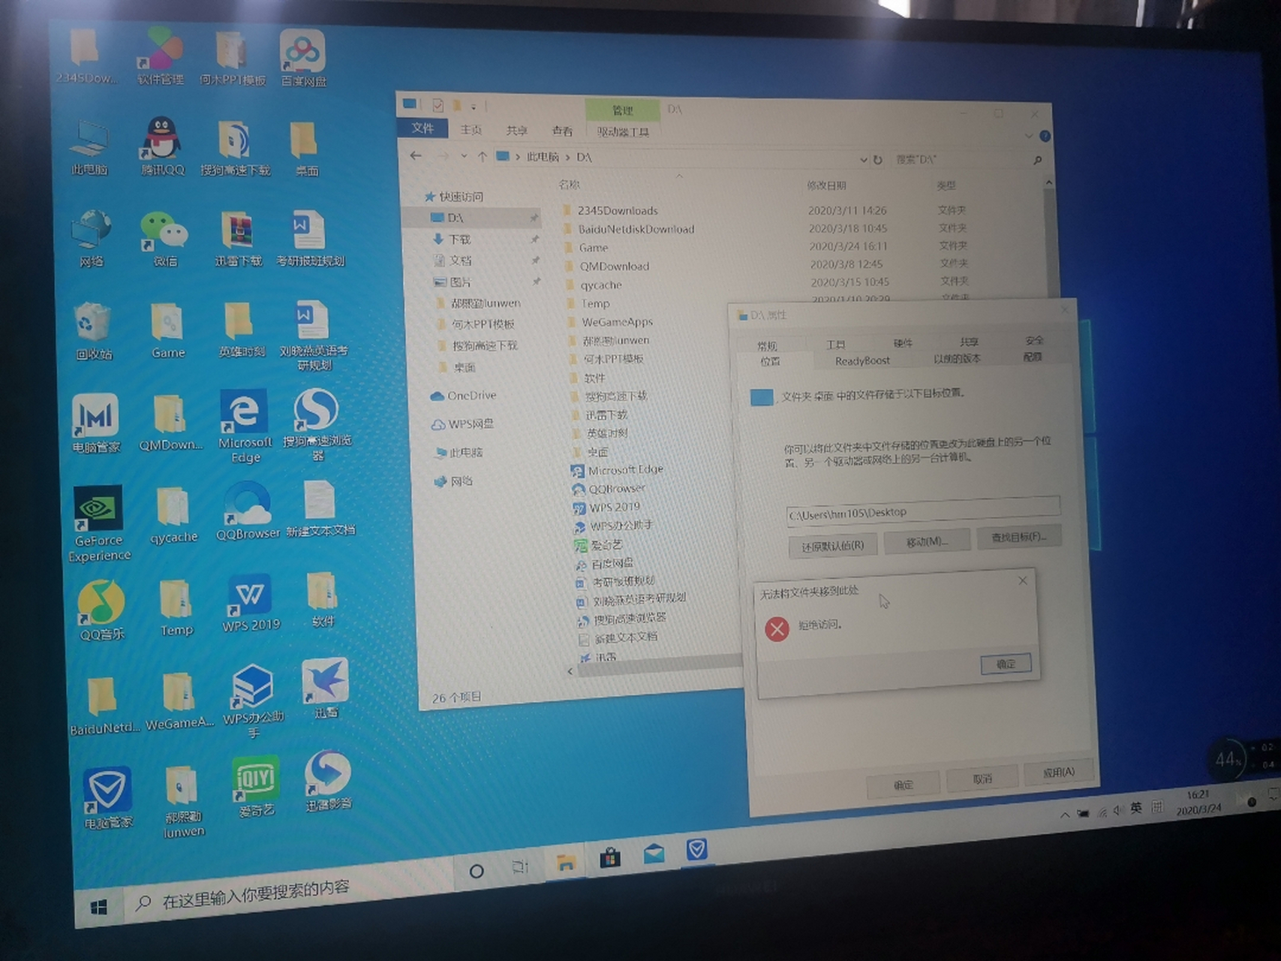Expand the address bar history dropdown
This screenshot has width=1281, height=961.
863,160
